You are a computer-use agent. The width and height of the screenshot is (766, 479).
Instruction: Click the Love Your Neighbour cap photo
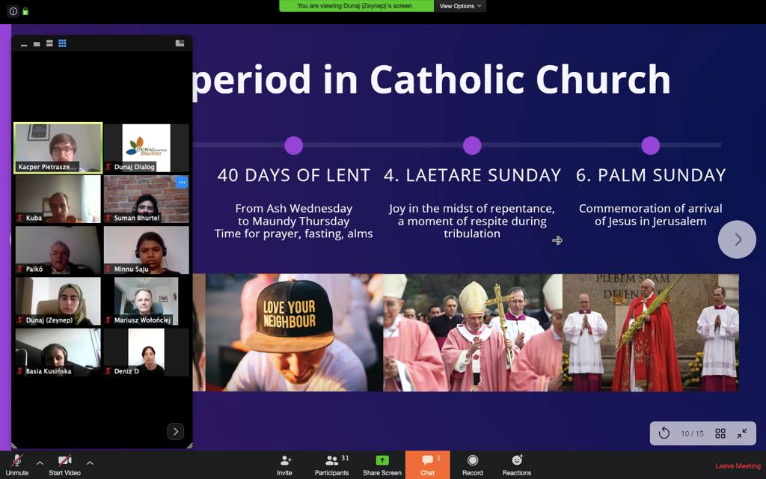[294, 332]
